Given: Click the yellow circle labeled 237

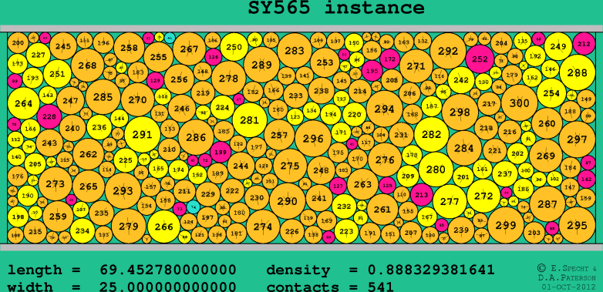Looking at the screenshot, I should [x=505, y=173].
